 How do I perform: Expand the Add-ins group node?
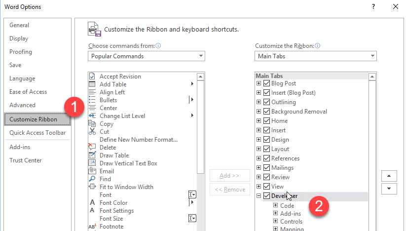coord(275,213)
